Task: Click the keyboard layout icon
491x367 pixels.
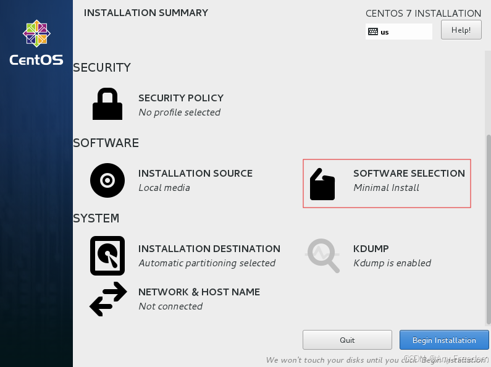Action: 373,32
